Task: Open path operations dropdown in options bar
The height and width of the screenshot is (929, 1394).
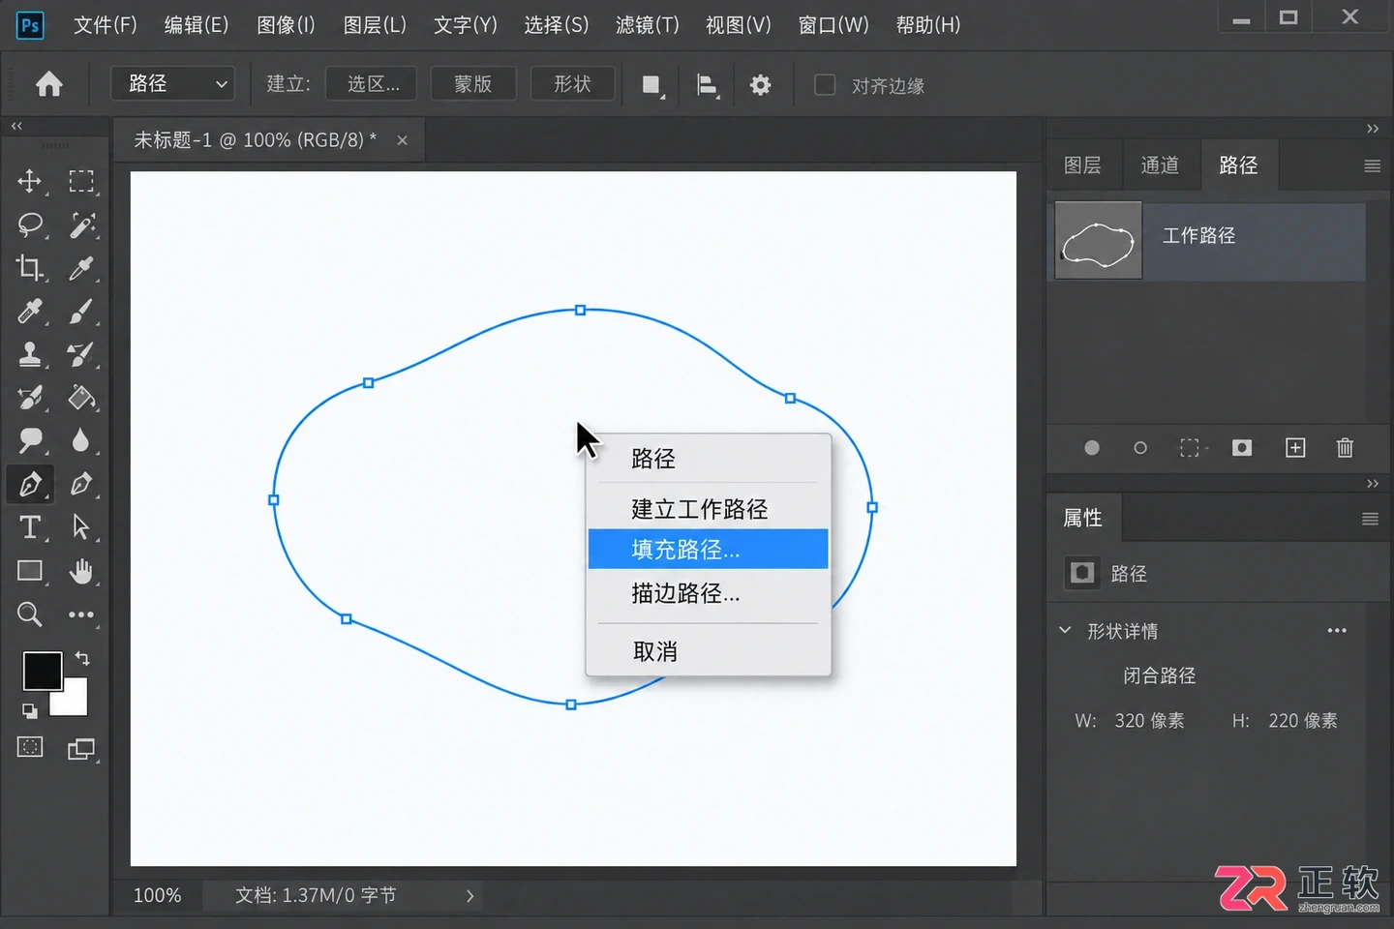Action: 652,85
